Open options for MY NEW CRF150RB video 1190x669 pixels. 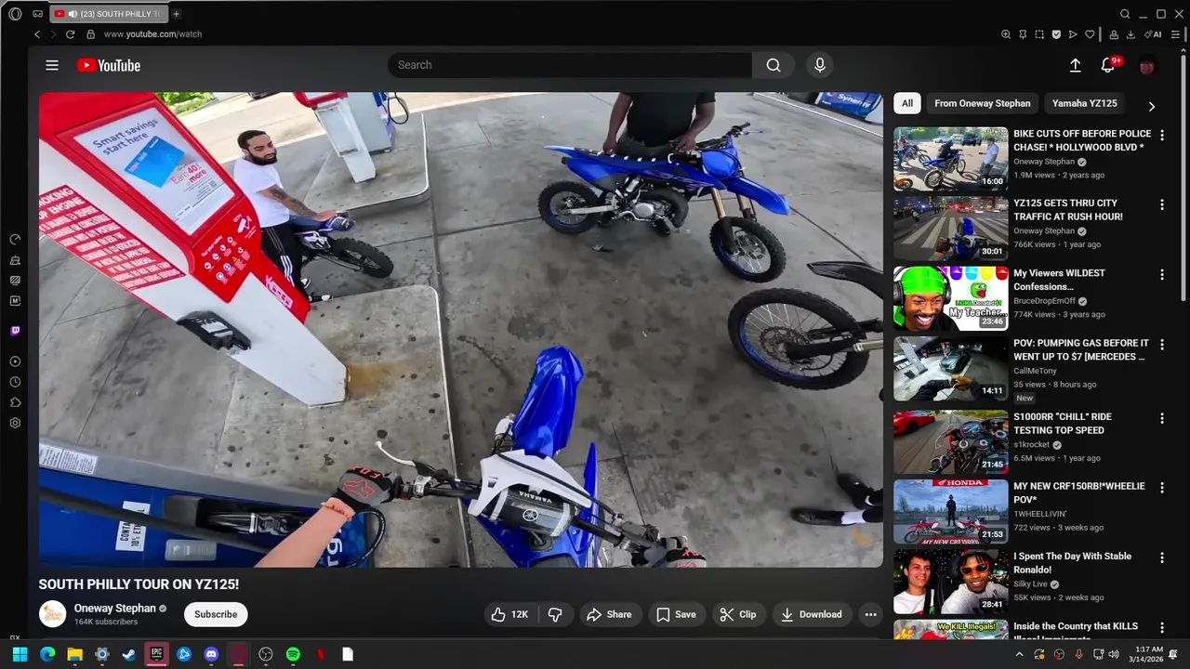point(1161,489)
